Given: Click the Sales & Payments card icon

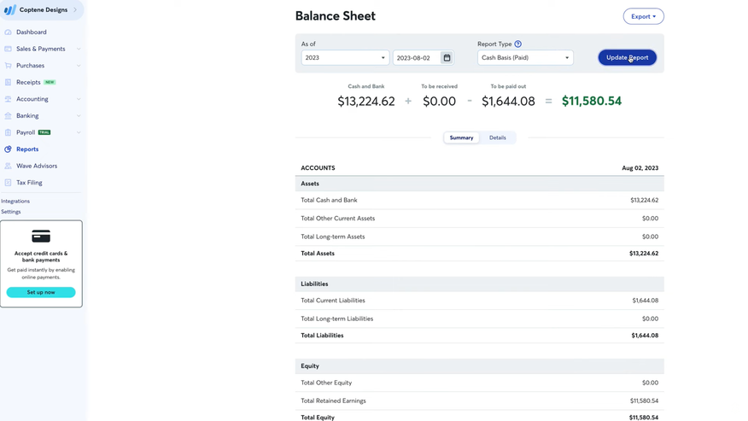Looking at the screenshot, I should [x=9, y=49].
